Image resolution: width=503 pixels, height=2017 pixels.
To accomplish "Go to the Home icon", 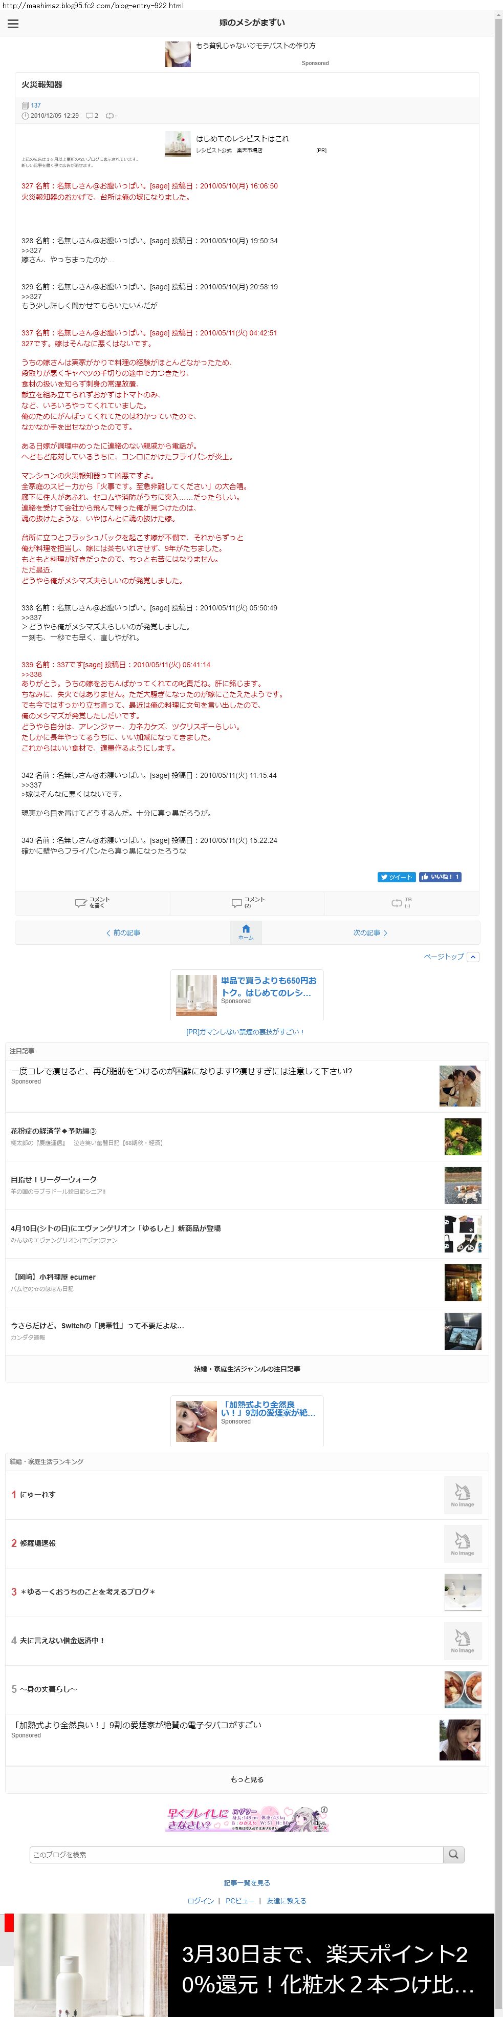I will (x=246, y=932).
